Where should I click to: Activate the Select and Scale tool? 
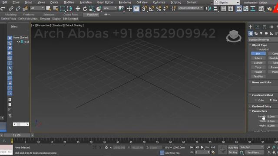tap(92, 9)
